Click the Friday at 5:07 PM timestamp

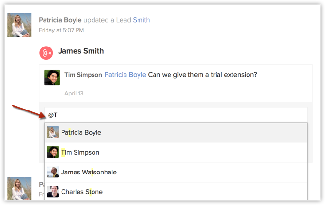61,30
